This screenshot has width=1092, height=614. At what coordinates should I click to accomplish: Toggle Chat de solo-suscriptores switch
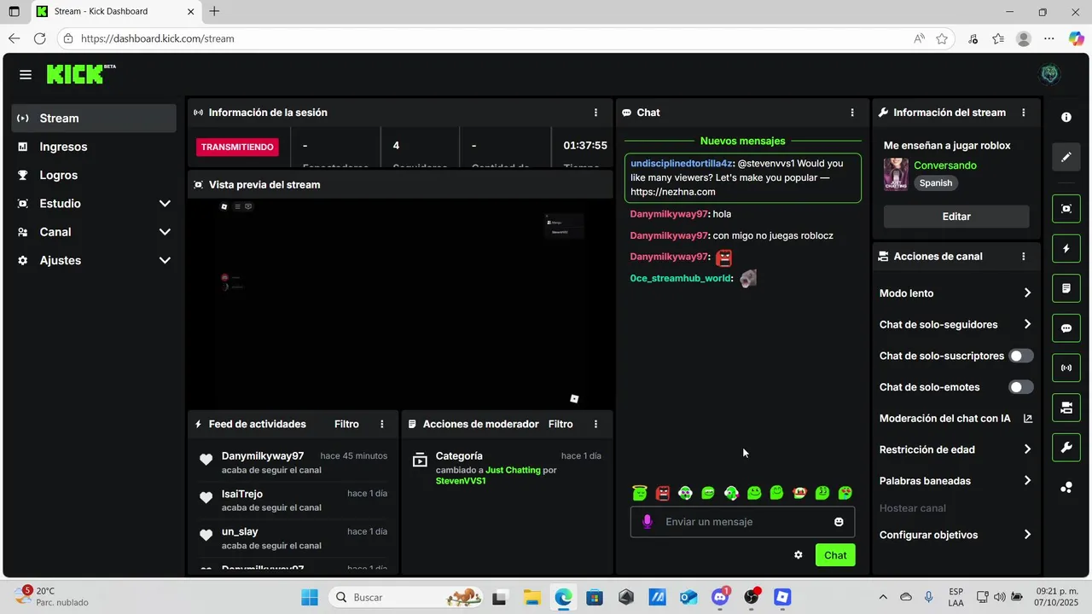coord(1020,356)
